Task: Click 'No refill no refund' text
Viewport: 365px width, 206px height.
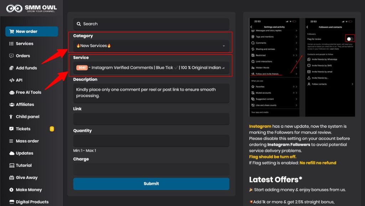Action: point(318,163)
